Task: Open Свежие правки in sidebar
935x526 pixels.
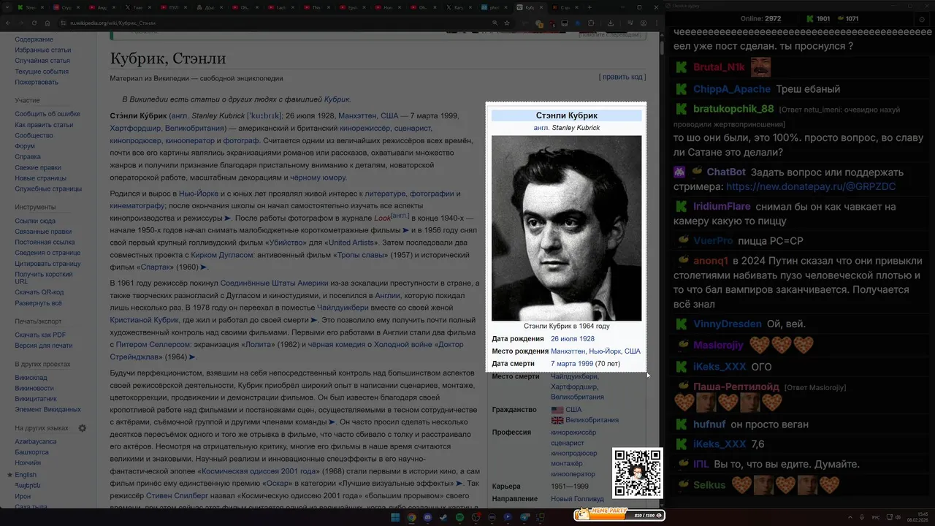Action: pyautogui.click(x=38, y=167)
